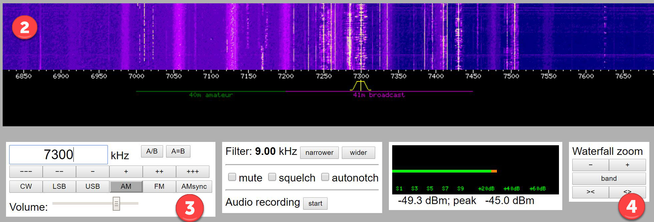Viewport: 654px width, 222px height.
Task: Start audio recording
Action: [315, 203]
